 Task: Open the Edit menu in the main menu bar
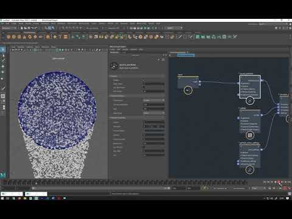(x=7, y=24)
